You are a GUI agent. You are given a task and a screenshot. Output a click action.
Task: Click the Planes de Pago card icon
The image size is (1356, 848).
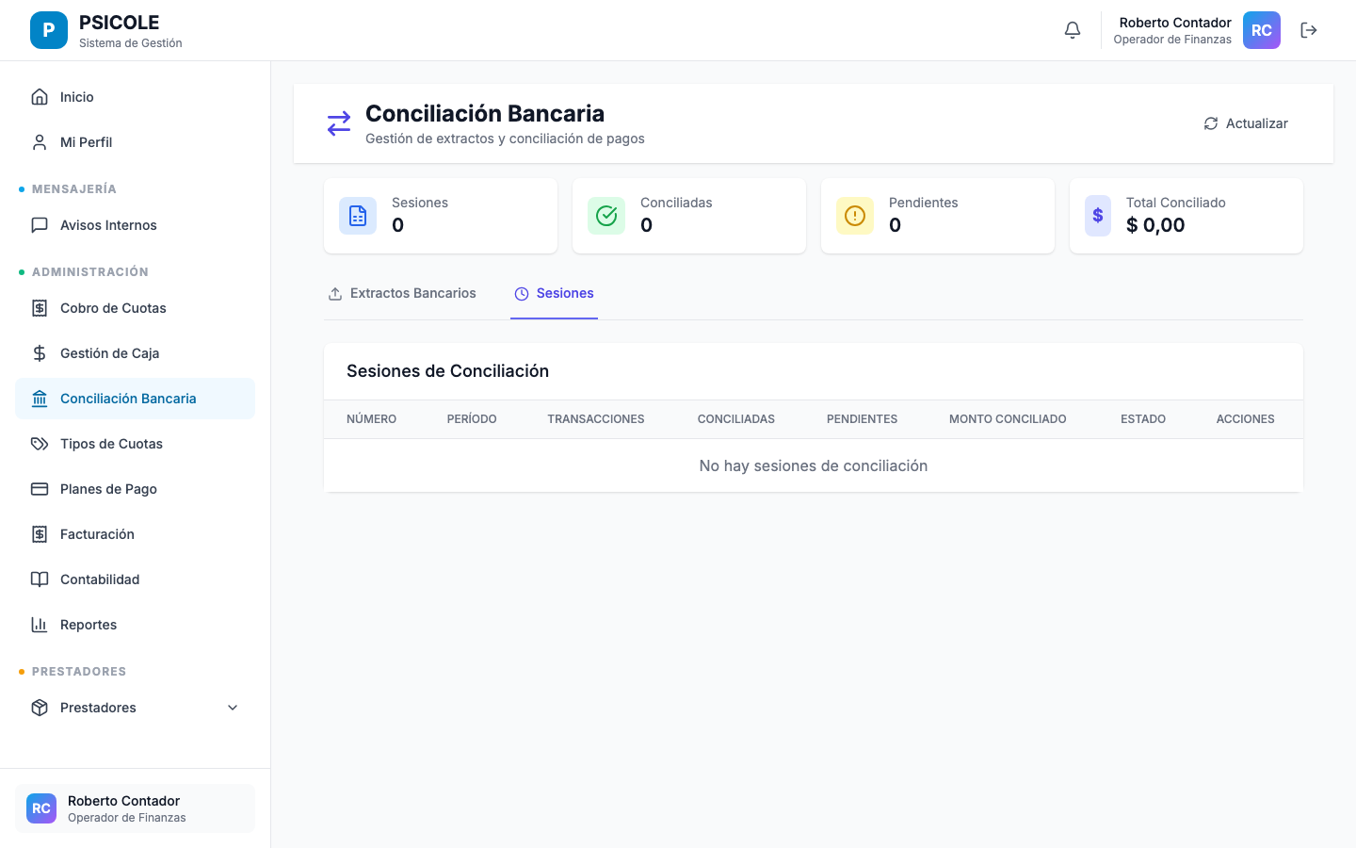click(40, 489)
